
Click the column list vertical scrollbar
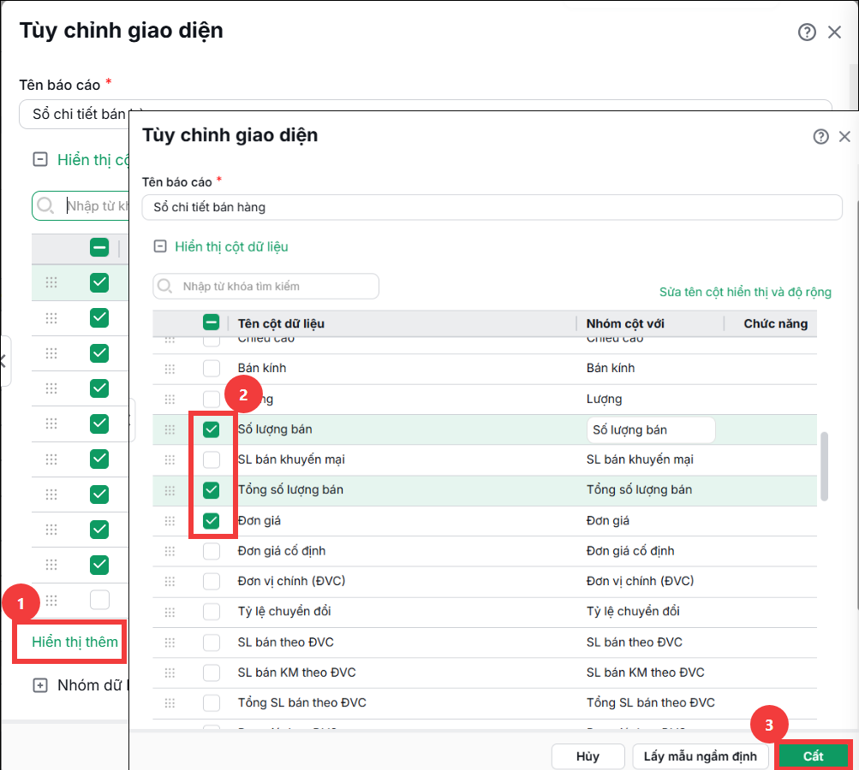pos(824,466)
